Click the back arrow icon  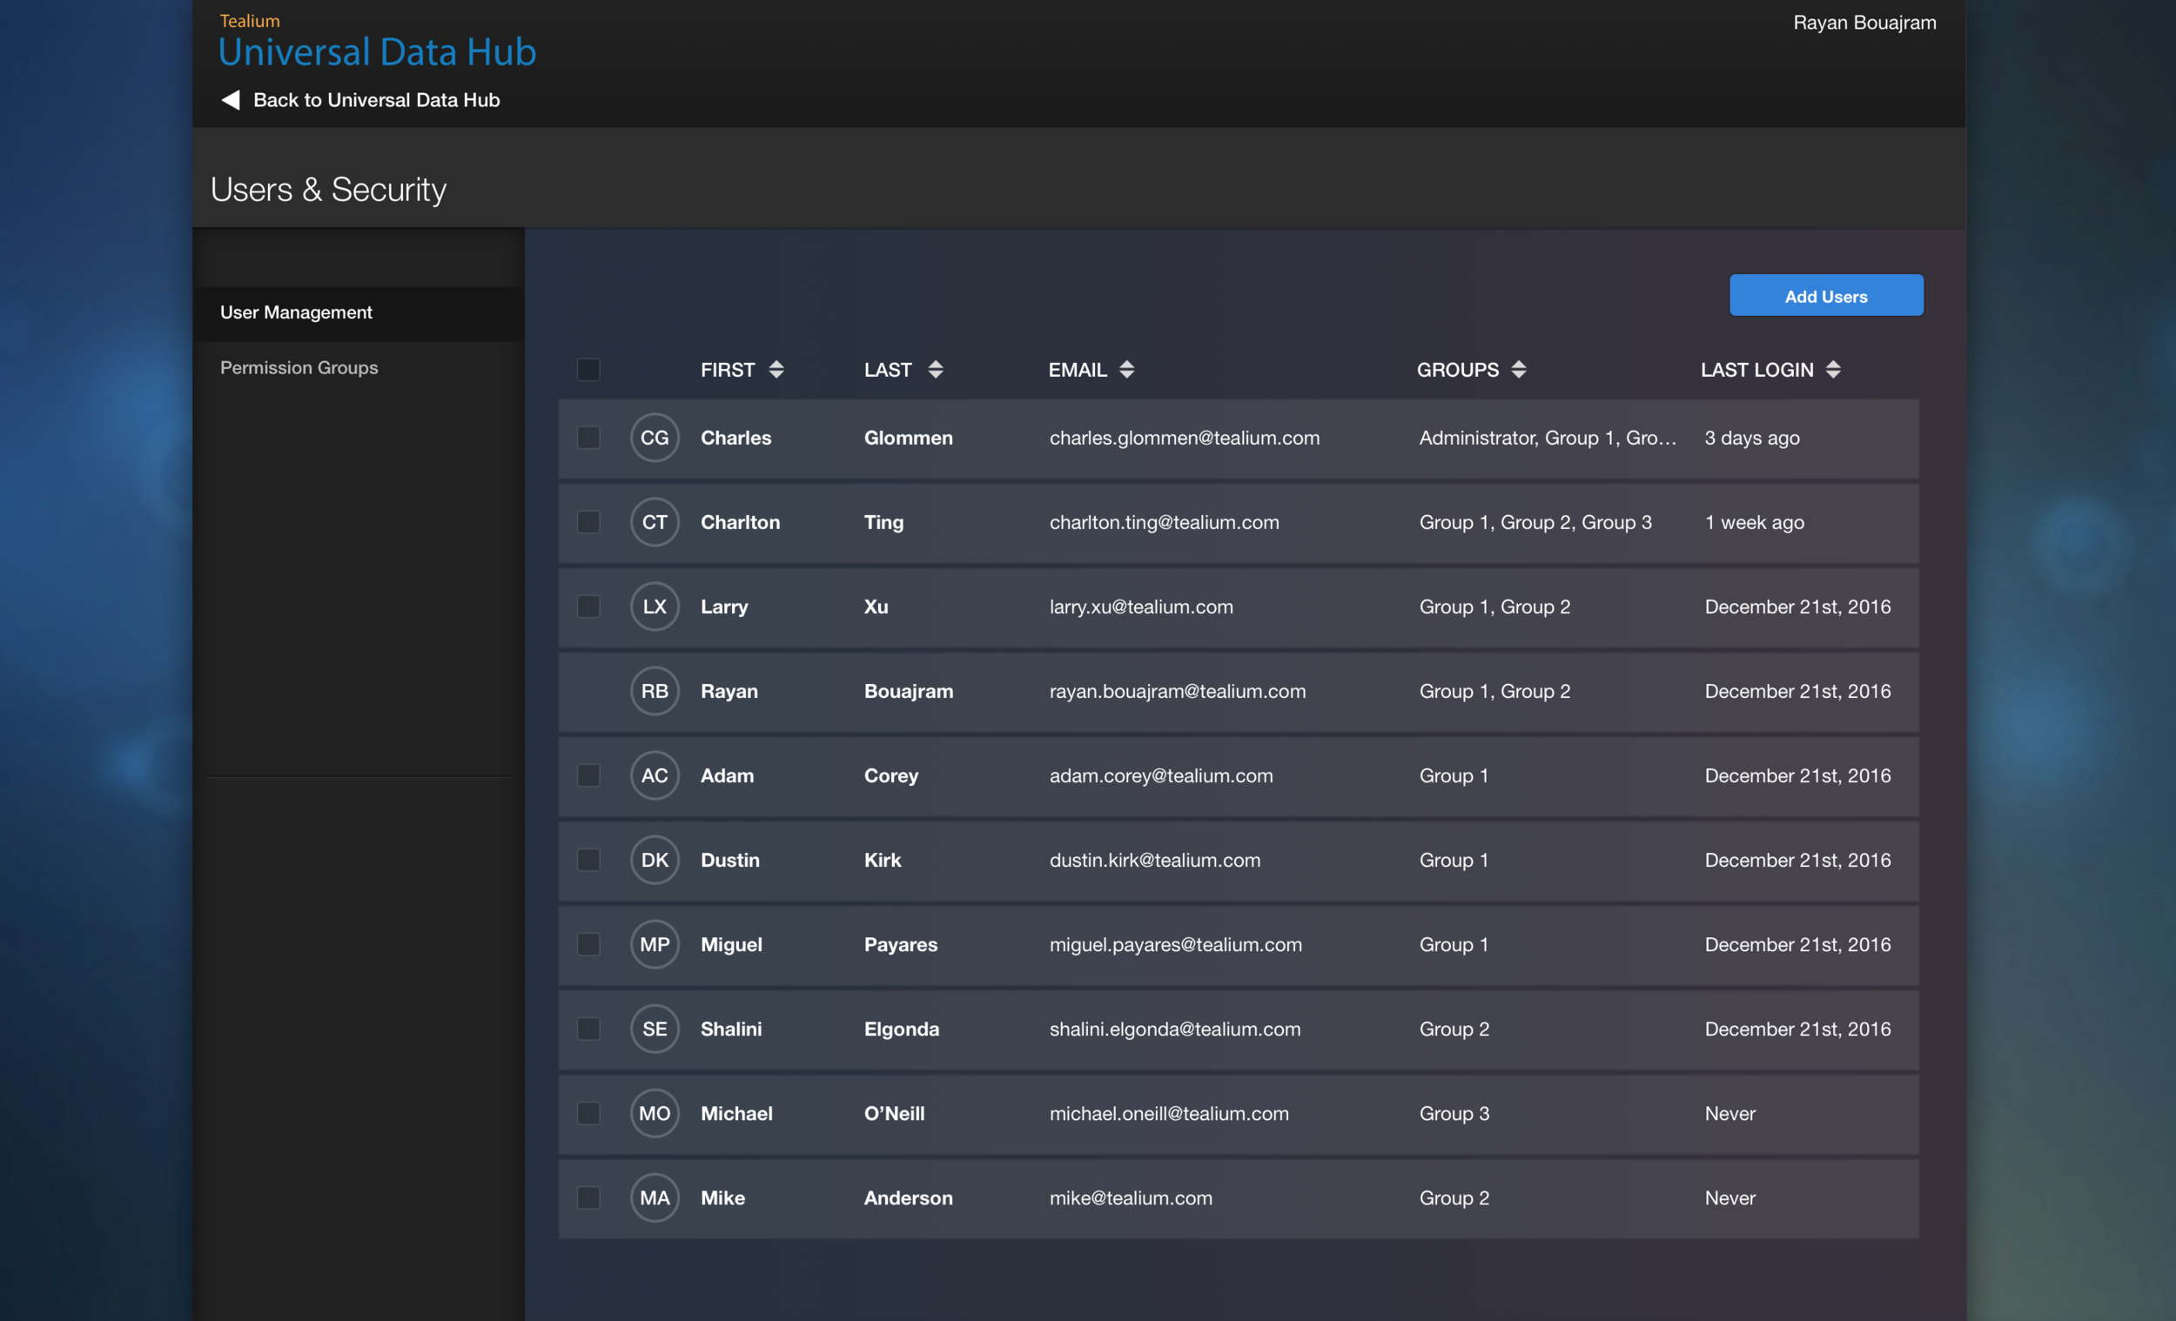(x=231, y=100)
